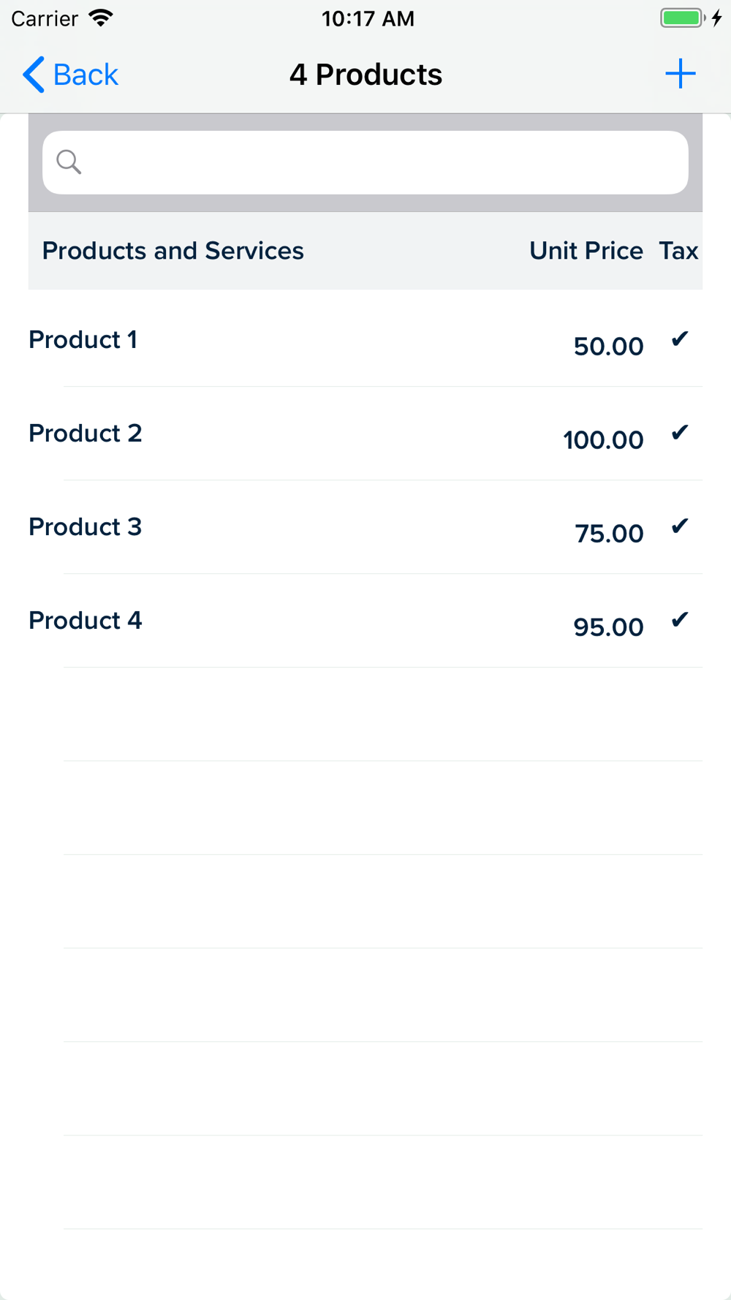Toggle tax checkmark for Product 3
The image size is (731, 1300).
(680, 526)
